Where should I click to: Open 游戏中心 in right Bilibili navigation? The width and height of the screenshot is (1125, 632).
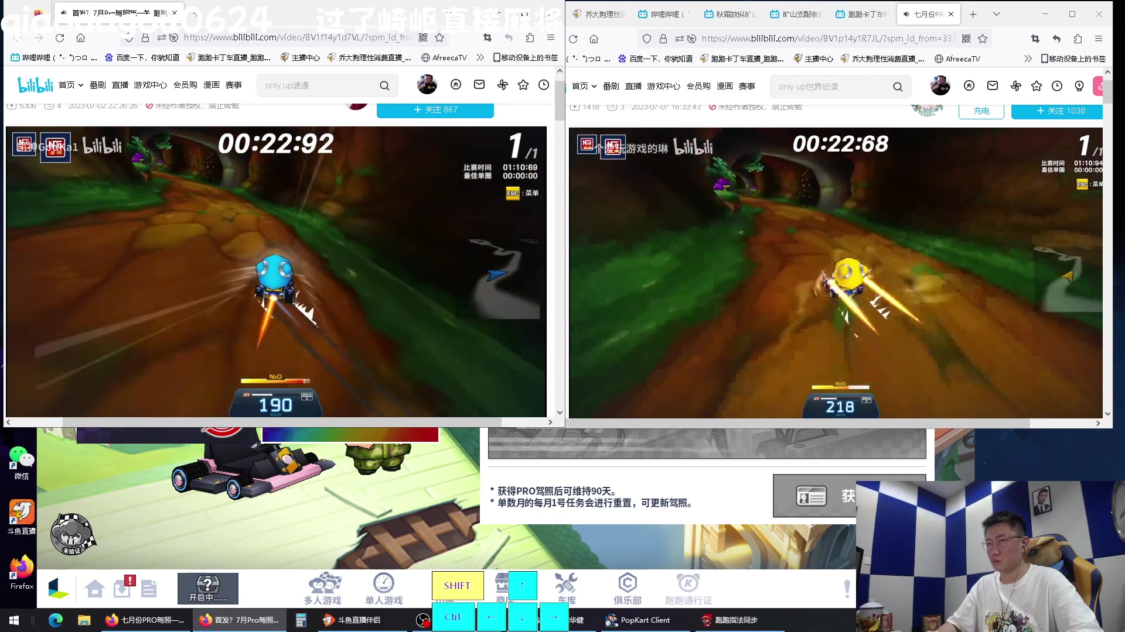coord(663,87)
